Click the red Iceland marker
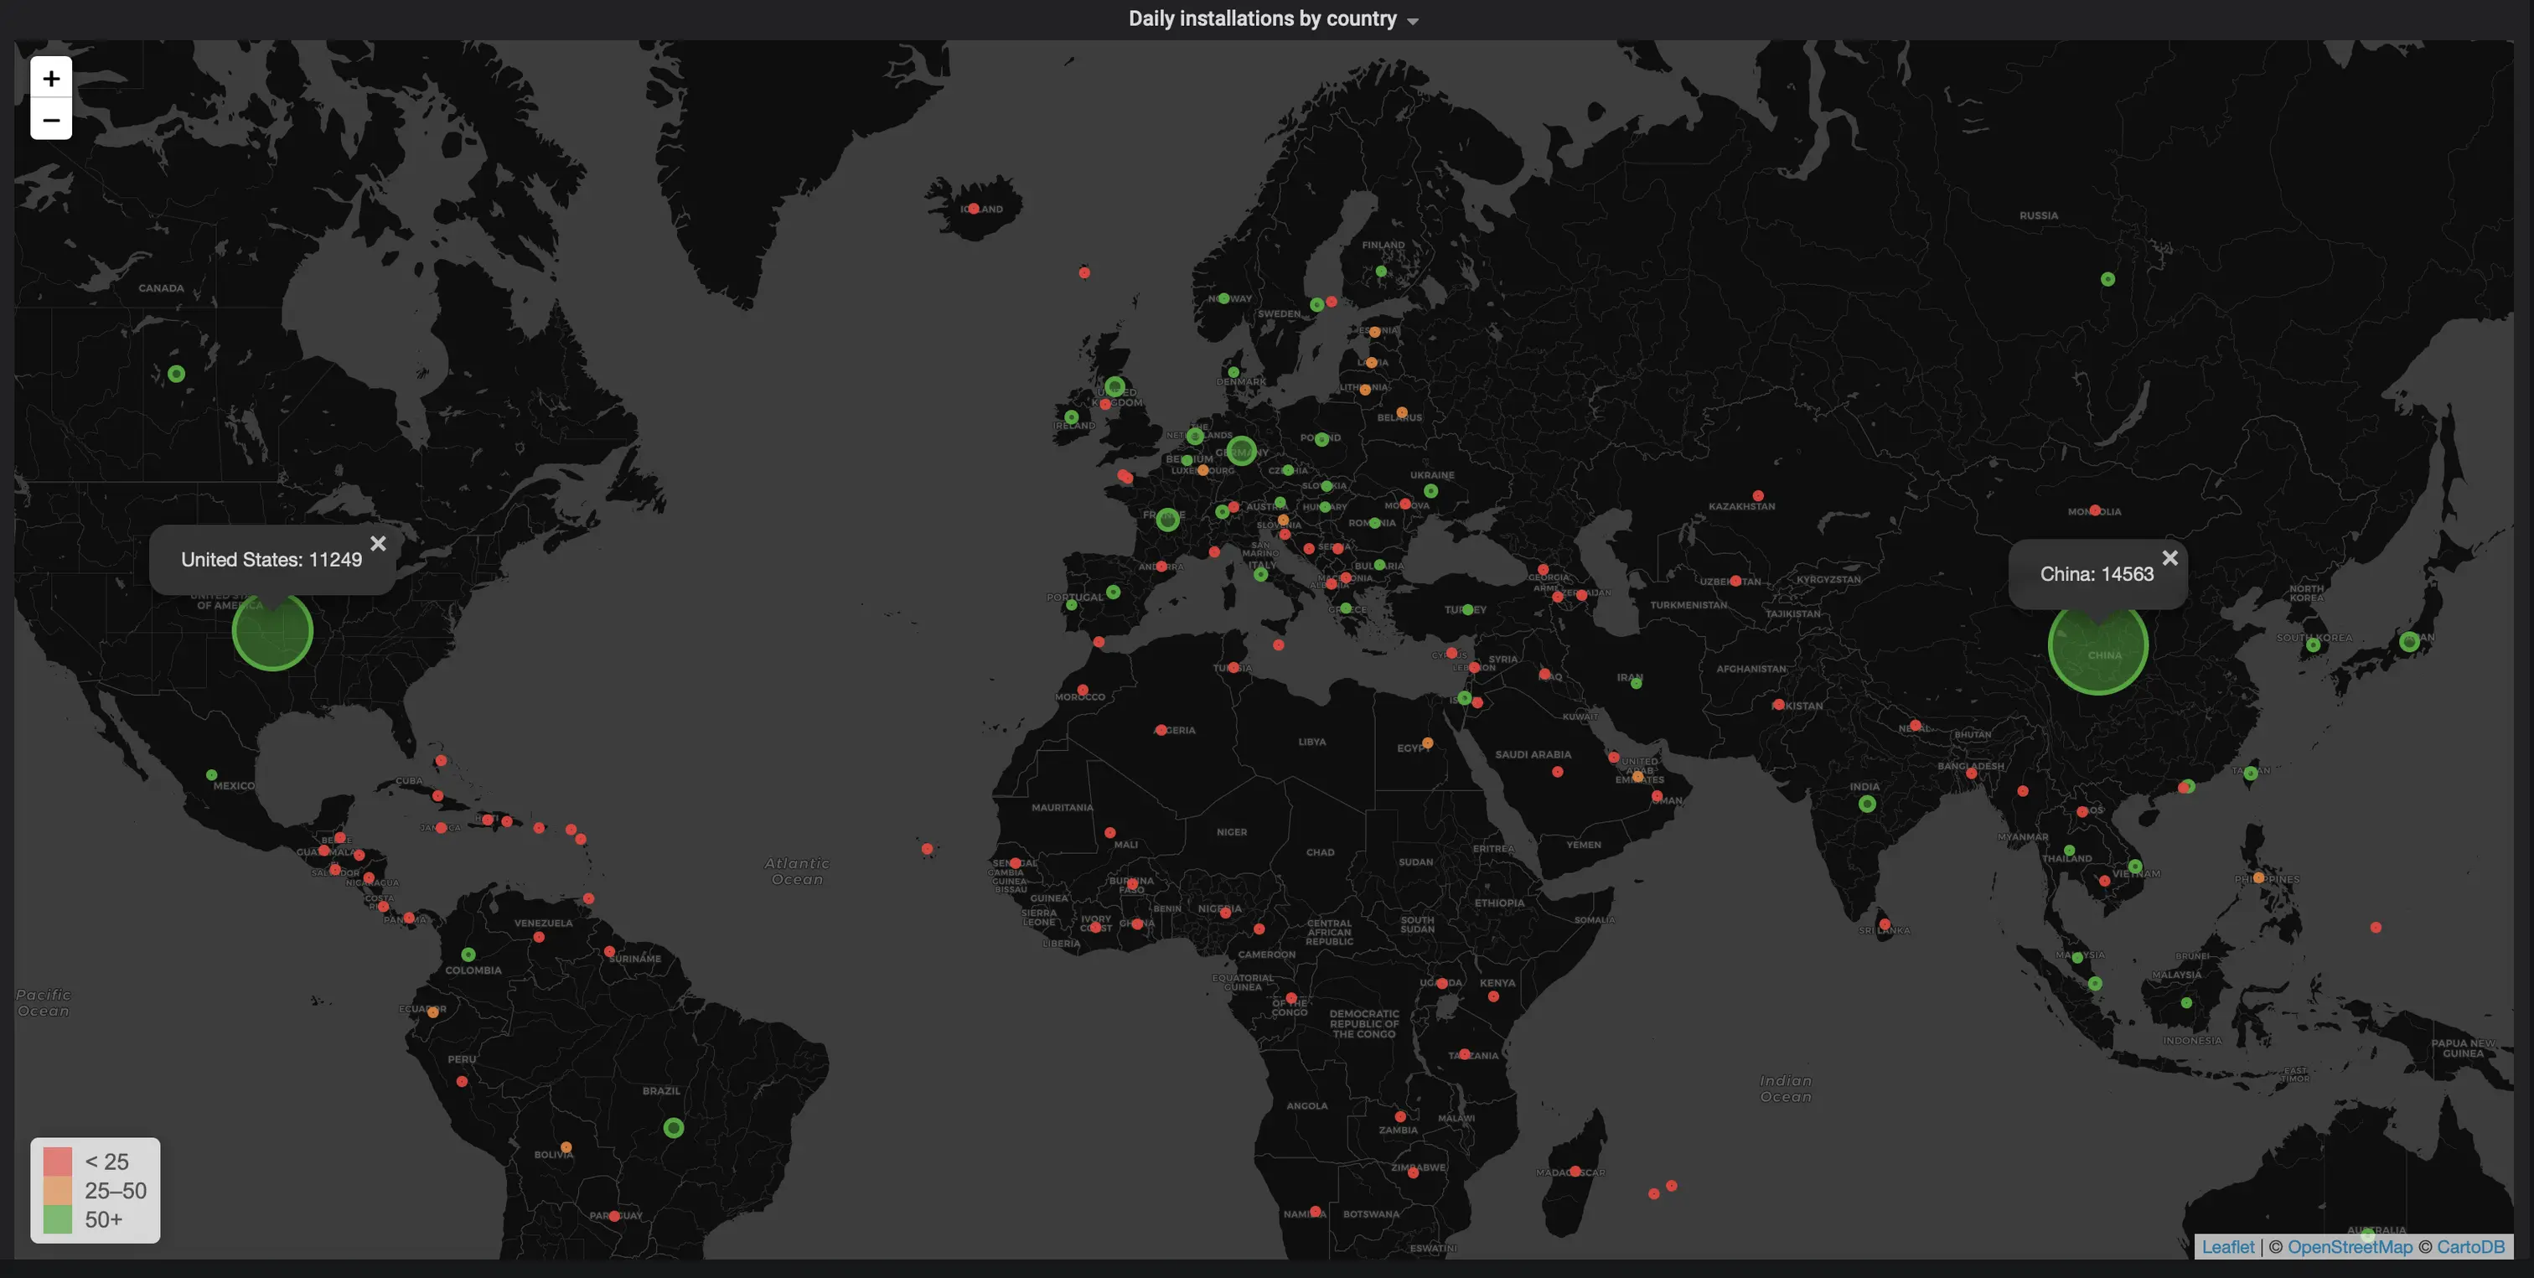 (x=973, y=209)
